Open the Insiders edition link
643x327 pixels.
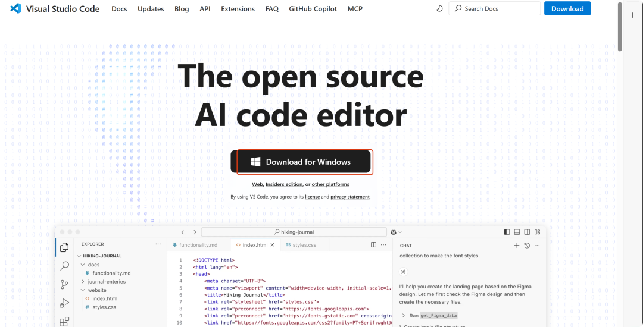click(284, 184)
